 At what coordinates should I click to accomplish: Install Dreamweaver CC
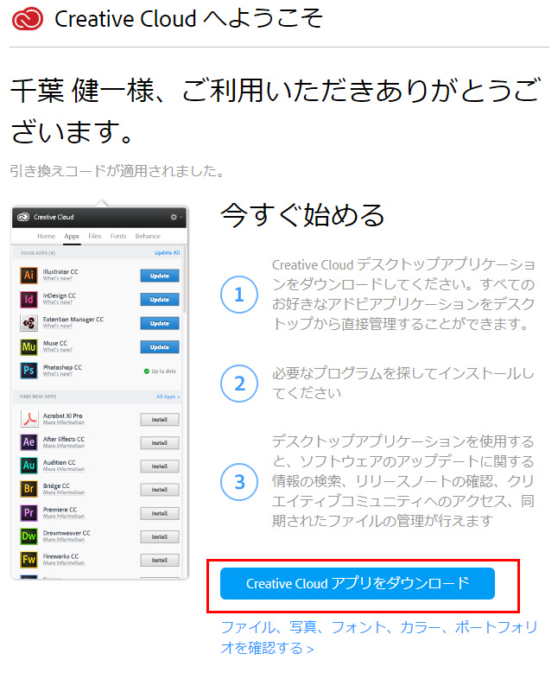159,537
